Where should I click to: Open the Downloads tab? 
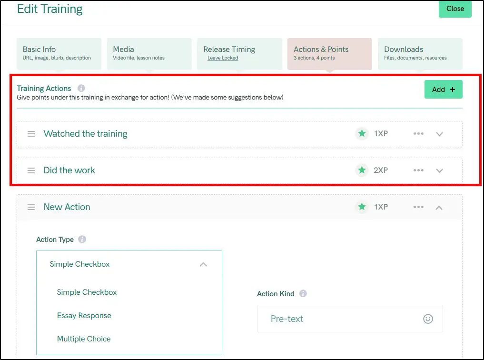coord(420,53)
